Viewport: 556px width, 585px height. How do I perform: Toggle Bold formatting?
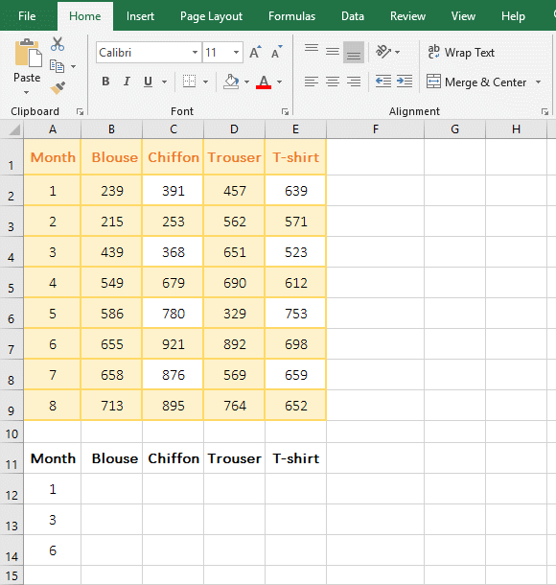pyautogui.click(x=105, y=82)
